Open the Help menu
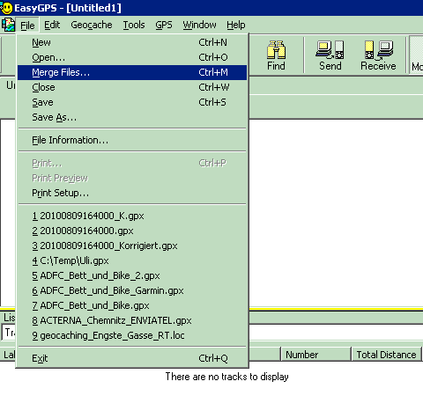423x418 pixels. point(236,25)
